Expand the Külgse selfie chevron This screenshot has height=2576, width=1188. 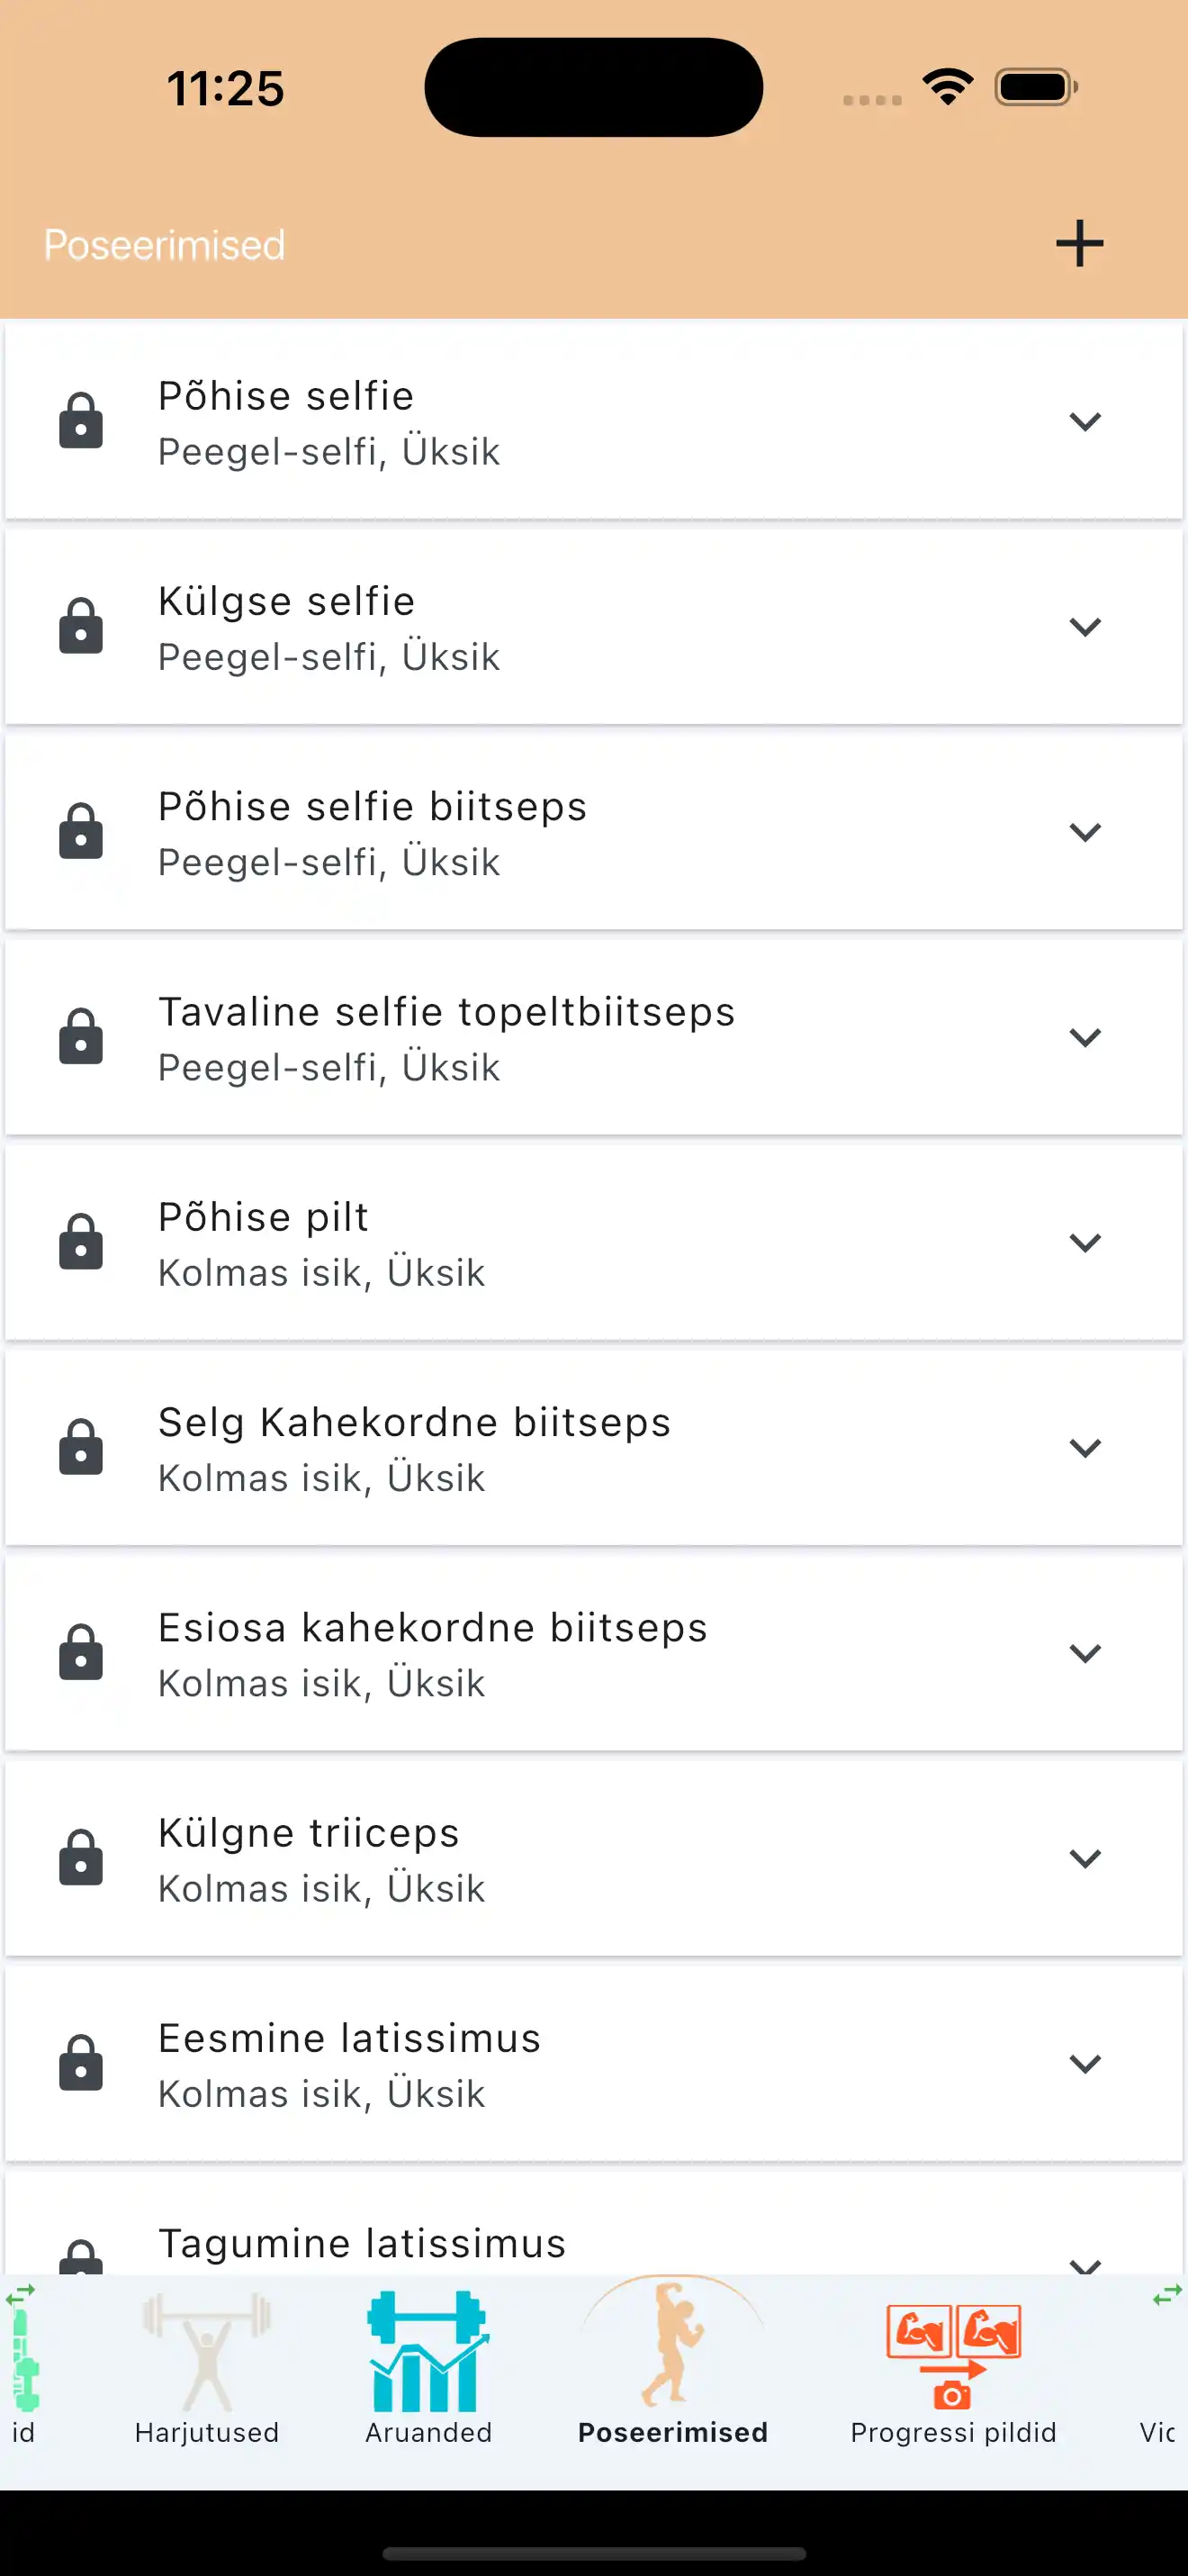point(1084,627)
